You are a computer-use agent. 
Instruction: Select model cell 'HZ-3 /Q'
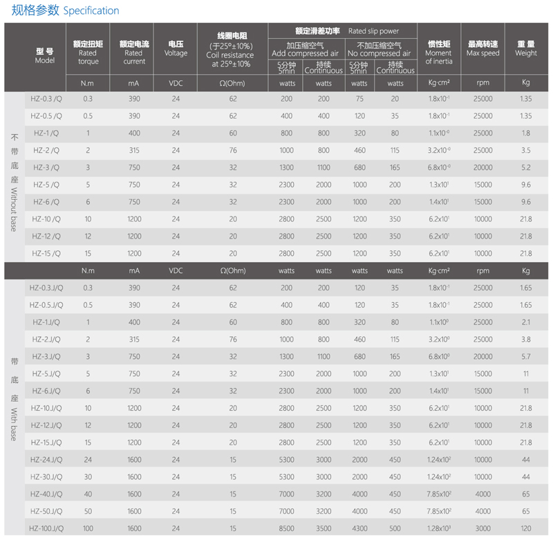[x=46, y=167]
